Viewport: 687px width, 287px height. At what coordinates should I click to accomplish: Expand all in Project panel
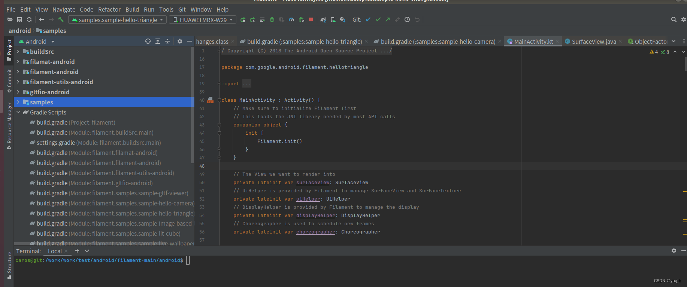coord(158,41)
